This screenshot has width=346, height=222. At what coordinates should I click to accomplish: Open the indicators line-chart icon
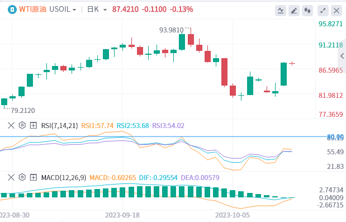click(x=281, y=11)
